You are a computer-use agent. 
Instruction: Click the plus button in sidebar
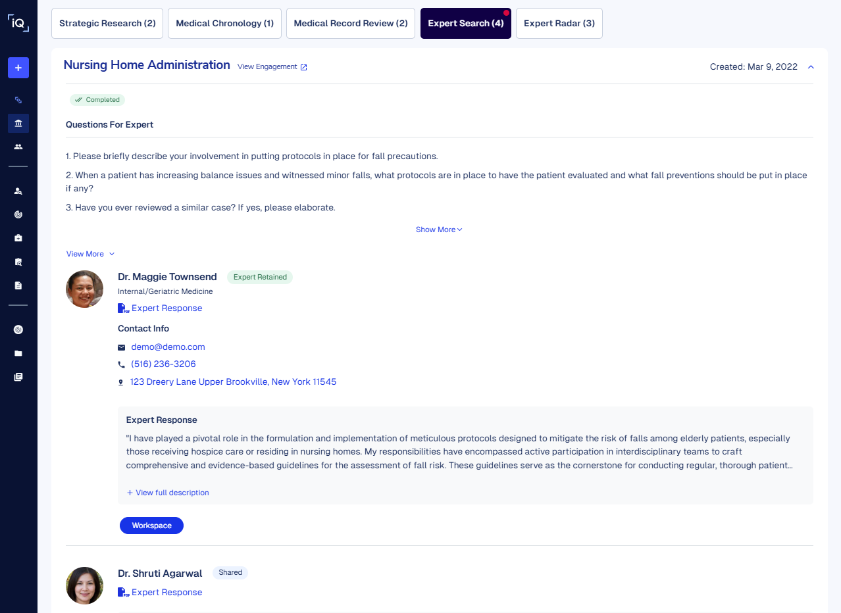(x=18, y=68)
